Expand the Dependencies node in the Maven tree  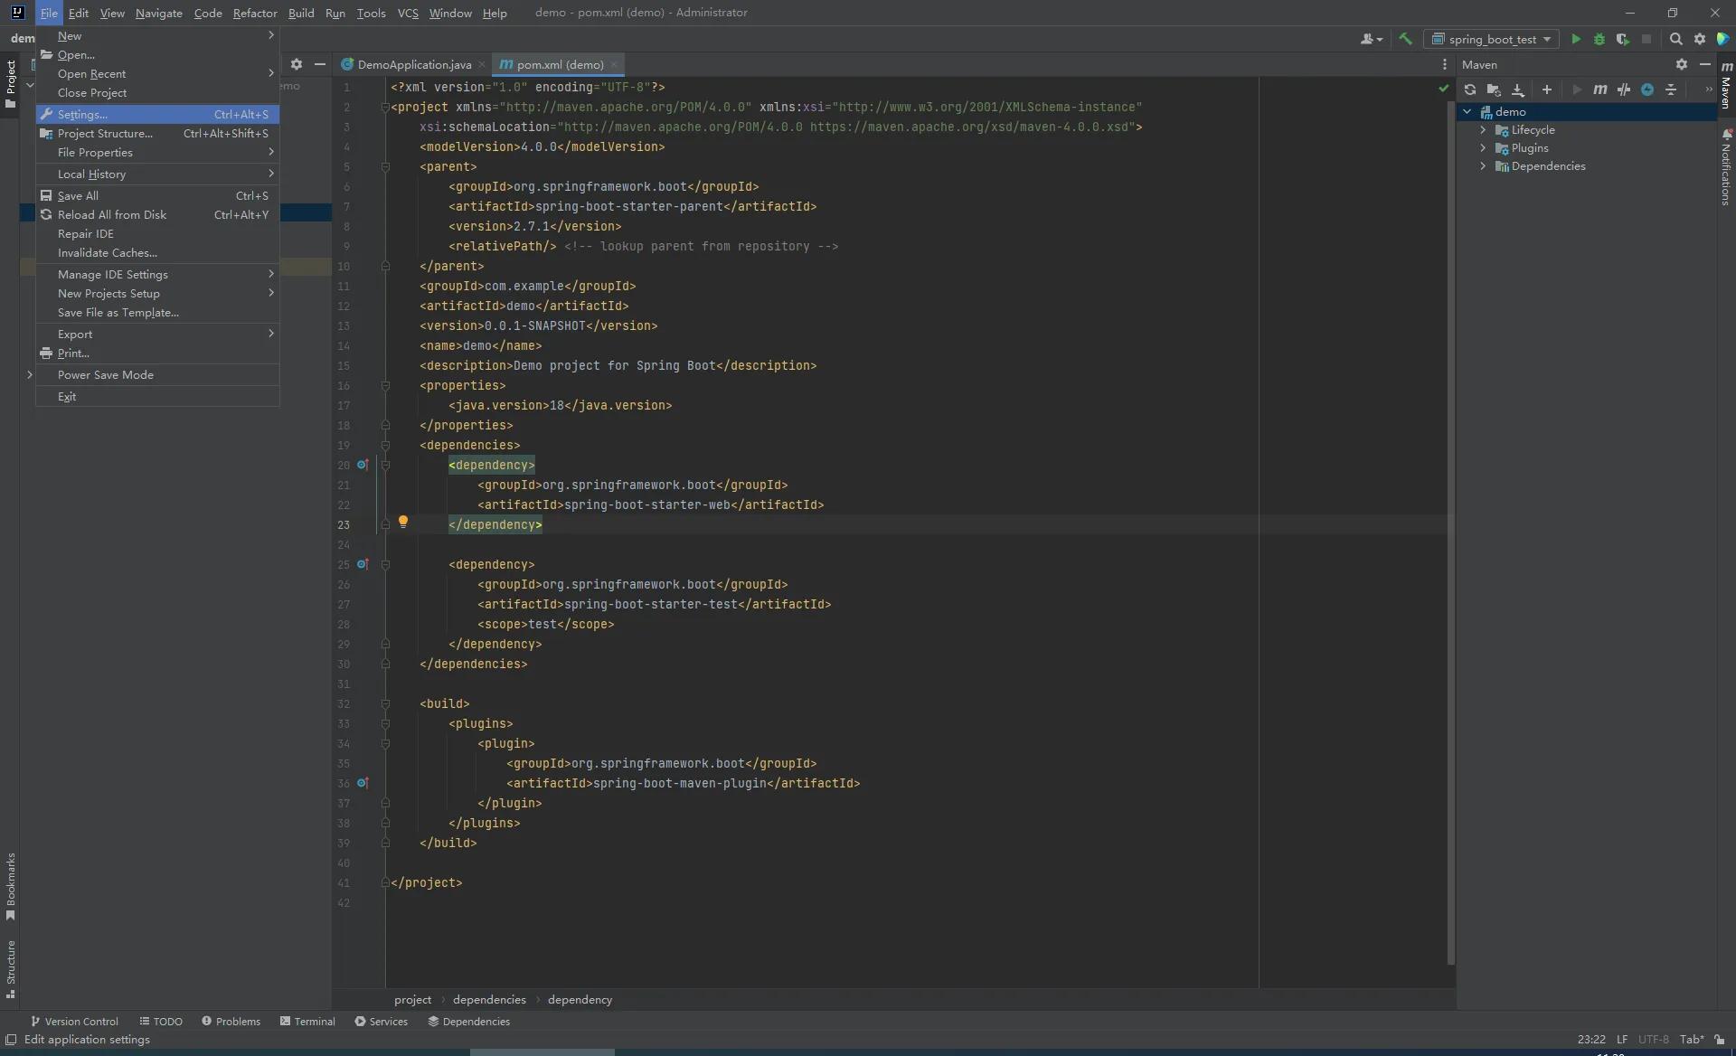click(1484, 166)
